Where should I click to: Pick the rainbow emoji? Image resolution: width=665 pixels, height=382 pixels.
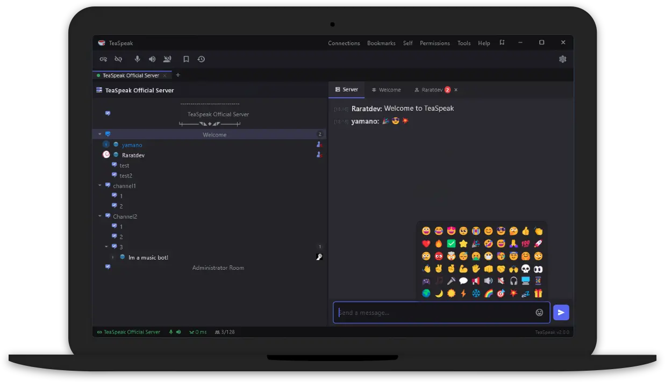pyautogui.click(x=488, y=293)
